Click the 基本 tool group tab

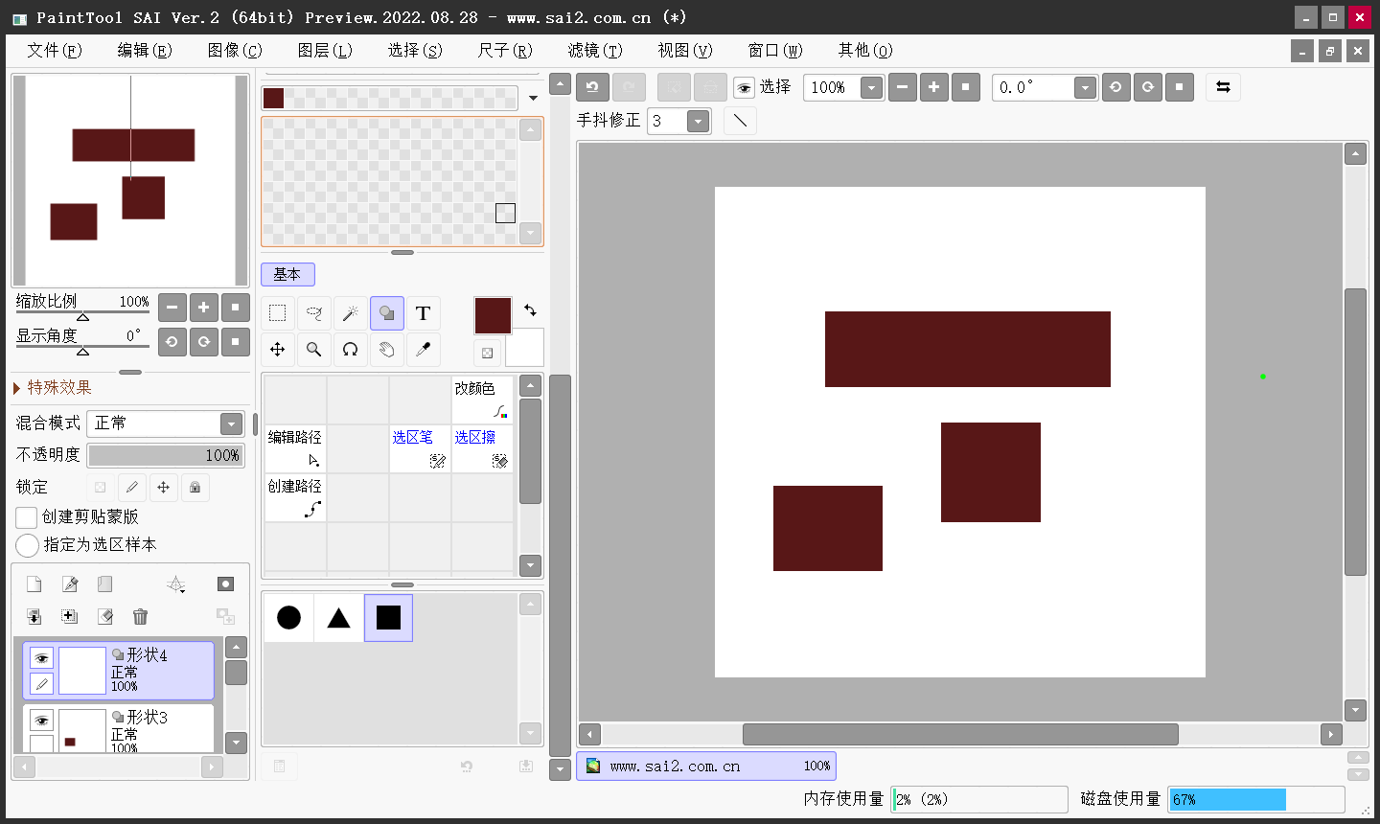pyautogui.click(x=287, y=274)
